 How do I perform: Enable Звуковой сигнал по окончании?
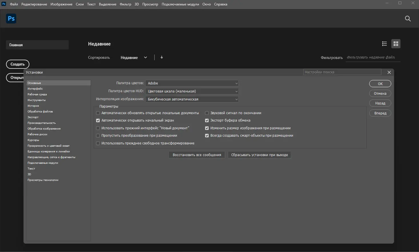tap(207, 113)
